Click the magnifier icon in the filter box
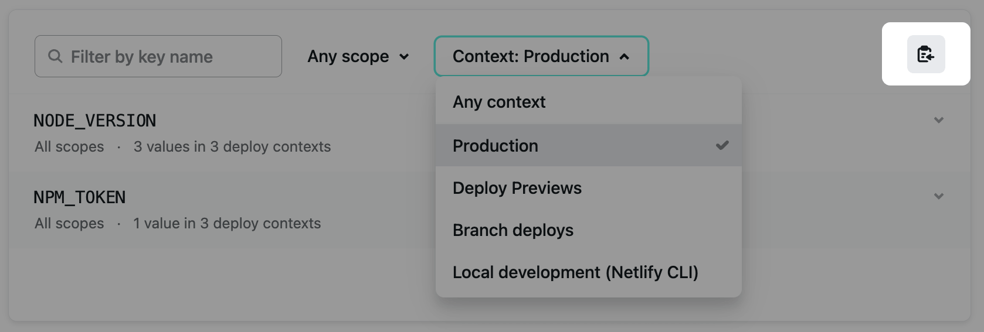This screenshot has width=984, height=332. (55, 56)
